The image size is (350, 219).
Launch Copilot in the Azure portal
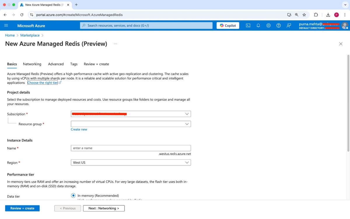click(x=228, y=25)
